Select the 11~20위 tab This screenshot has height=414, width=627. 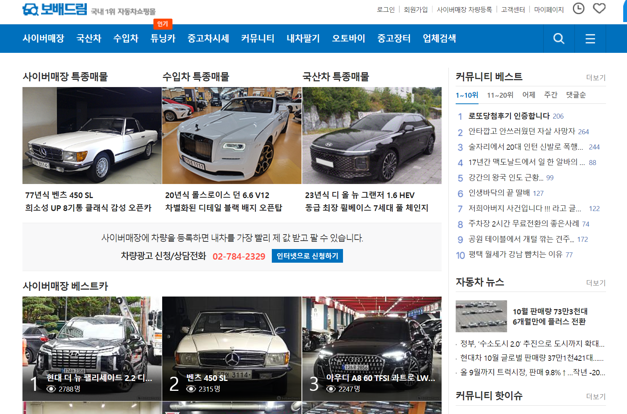pos(500,95)
